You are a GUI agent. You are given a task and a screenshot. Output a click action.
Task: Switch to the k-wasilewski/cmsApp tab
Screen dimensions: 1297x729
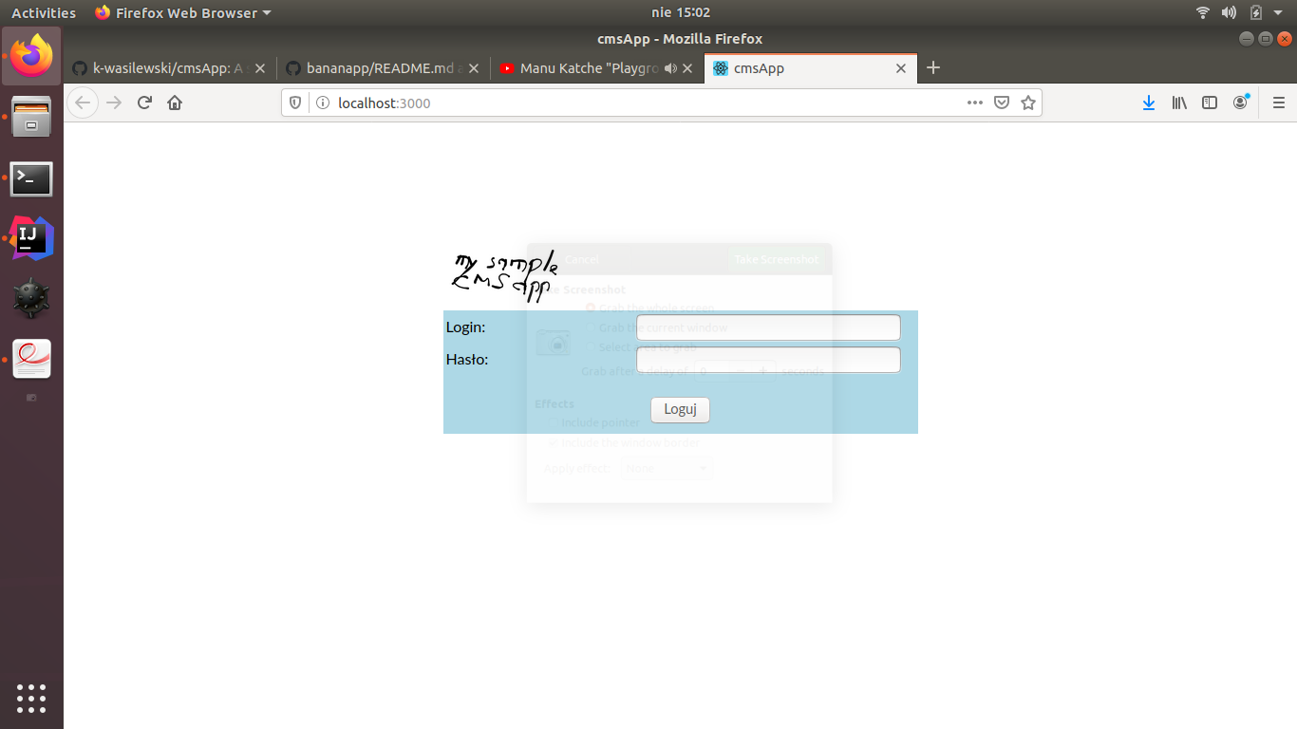click(x=170, y=68)
